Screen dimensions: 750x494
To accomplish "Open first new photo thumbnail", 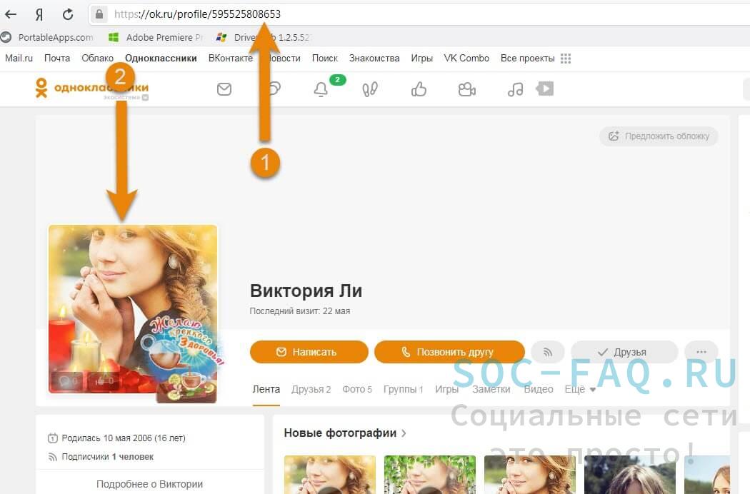I will (329, 475).
